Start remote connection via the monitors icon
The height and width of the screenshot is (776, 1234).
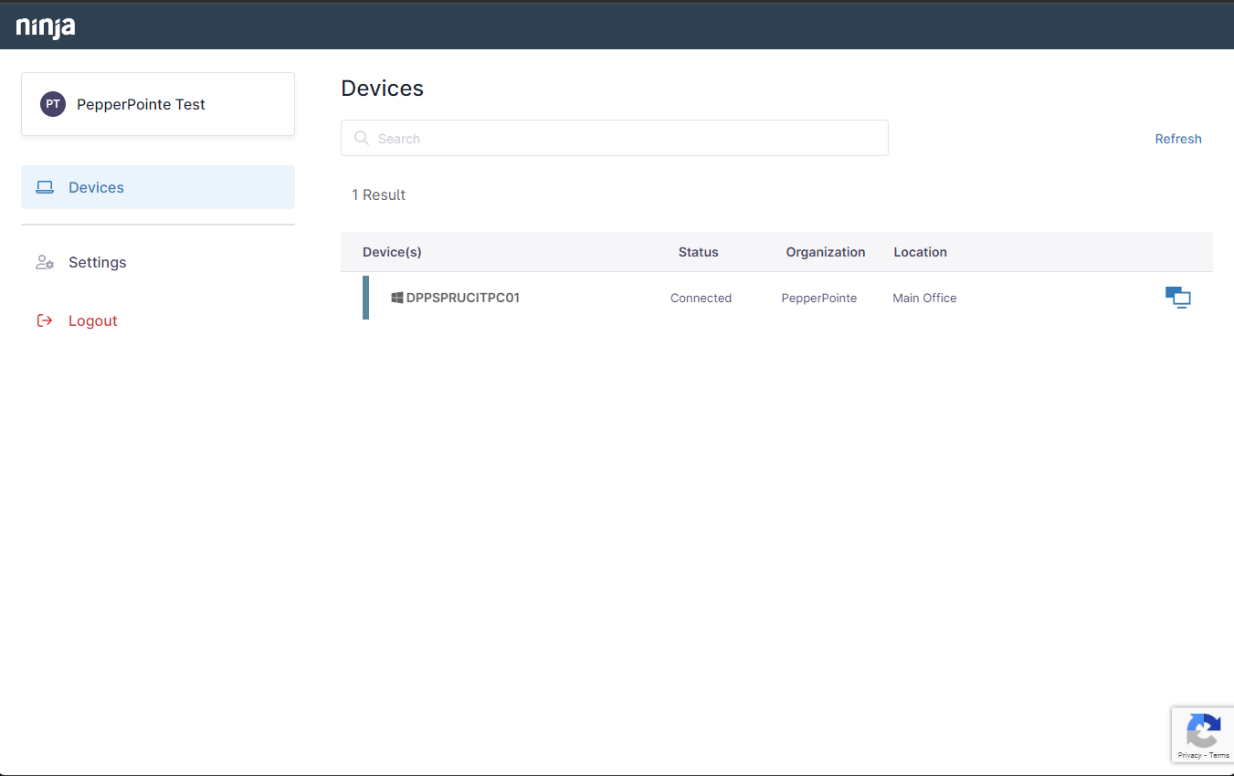(x=1177, y=298)
